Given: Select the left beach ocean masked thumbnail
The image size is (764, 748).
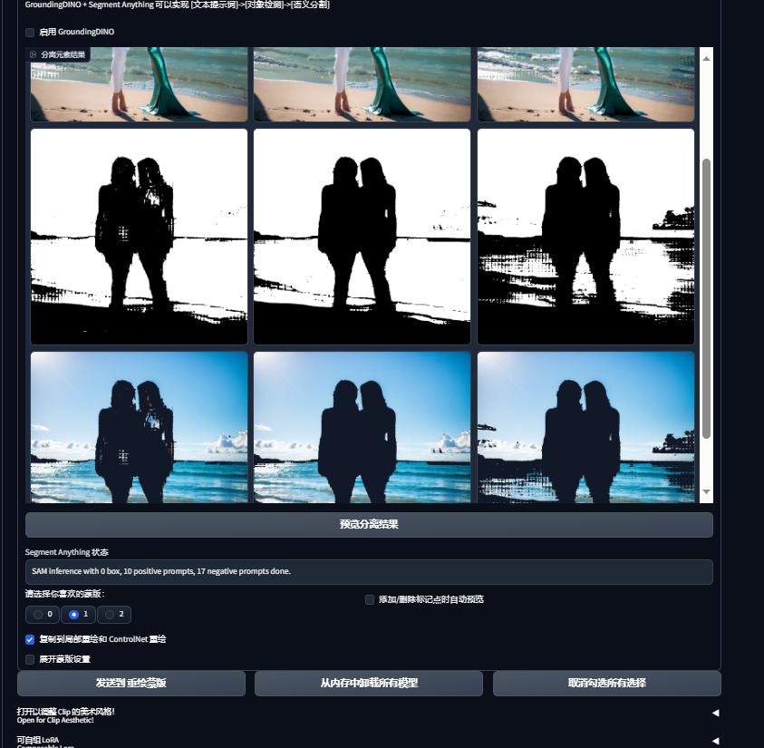Looking at the screenshot, I should click(x=139, y=426).
